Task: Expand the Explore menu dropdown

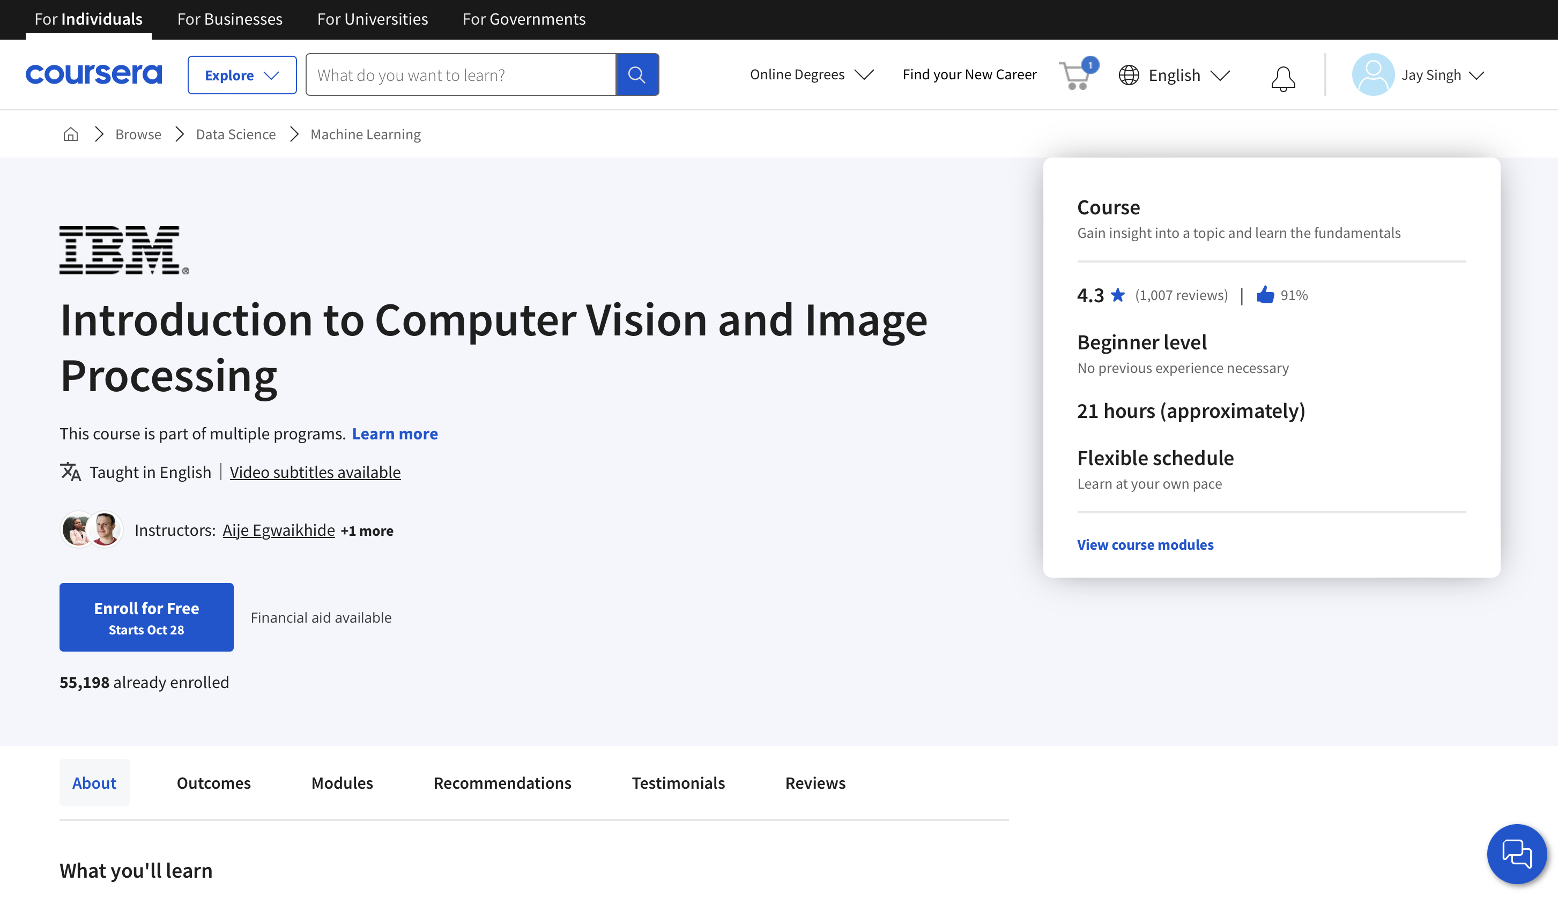Action: pyautogui.click(x=242, y=75)
